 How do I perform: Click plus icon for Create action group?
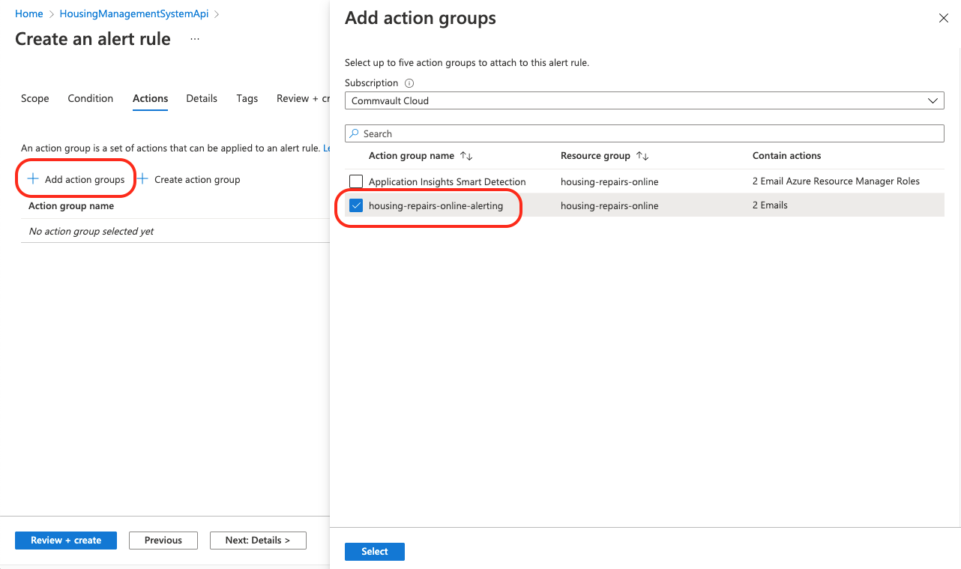pos(142,179)
